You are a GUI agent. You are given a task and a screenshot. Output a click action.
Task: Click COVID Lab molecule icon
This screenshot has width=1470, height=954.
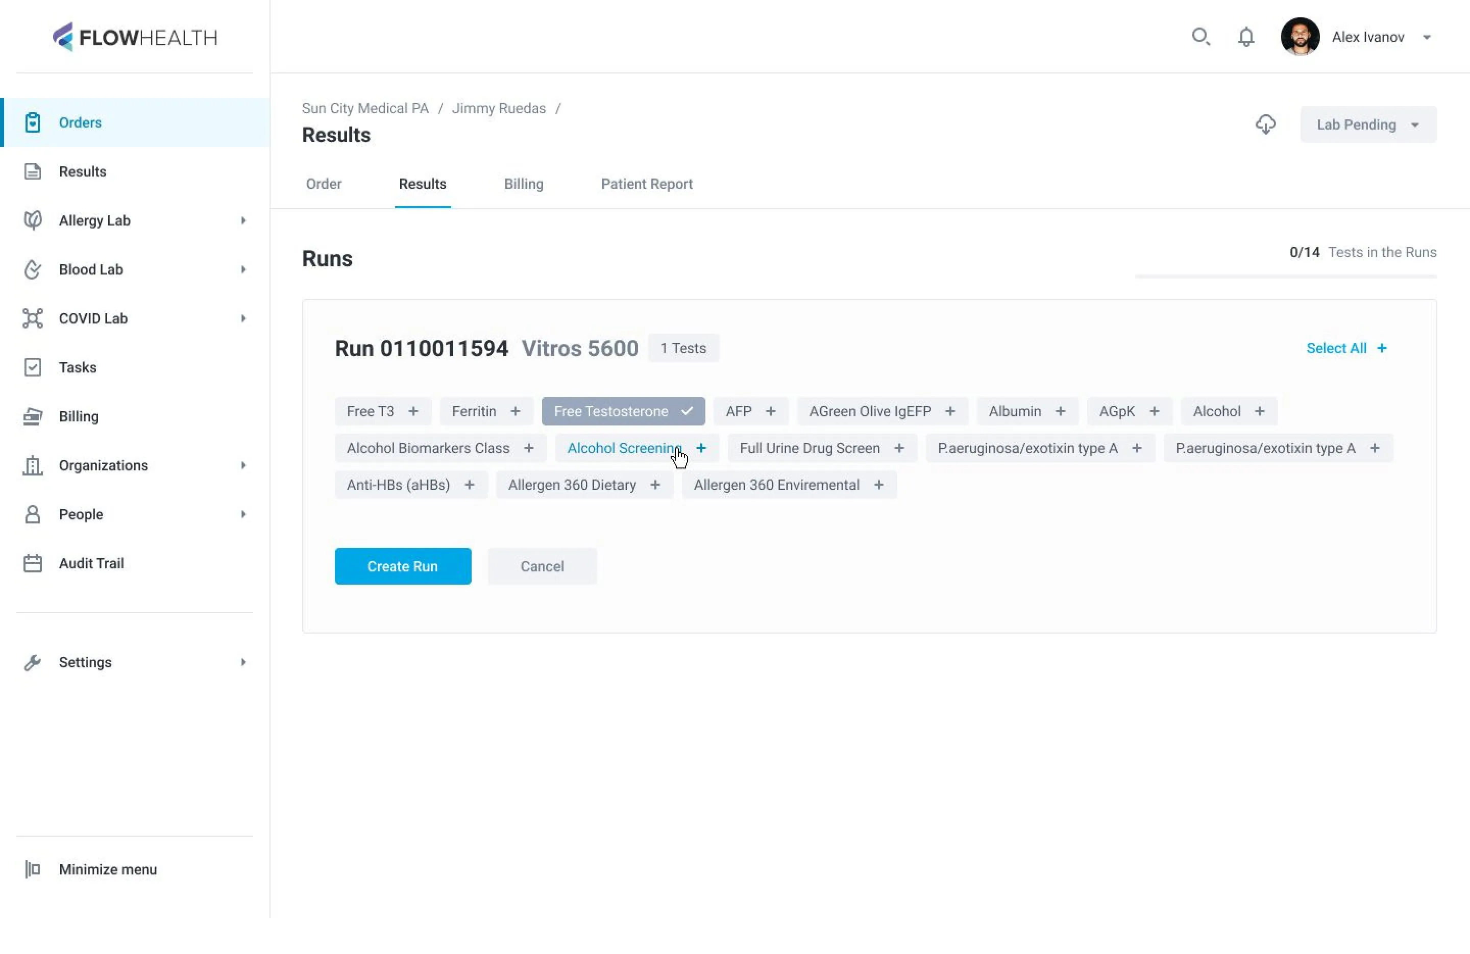pos(33,319)
